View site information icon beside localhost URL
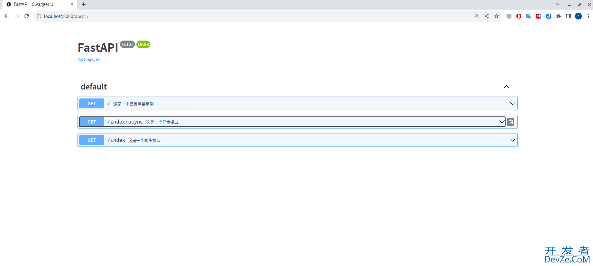Image resolution: width=593 pixels, height=266 pixels. click(39, 16)
